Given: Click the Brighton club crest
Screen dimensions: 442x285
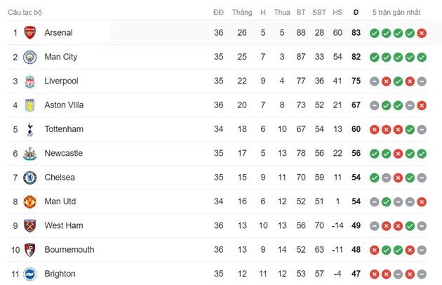Looking at the screenshot, I should point(29,274).
